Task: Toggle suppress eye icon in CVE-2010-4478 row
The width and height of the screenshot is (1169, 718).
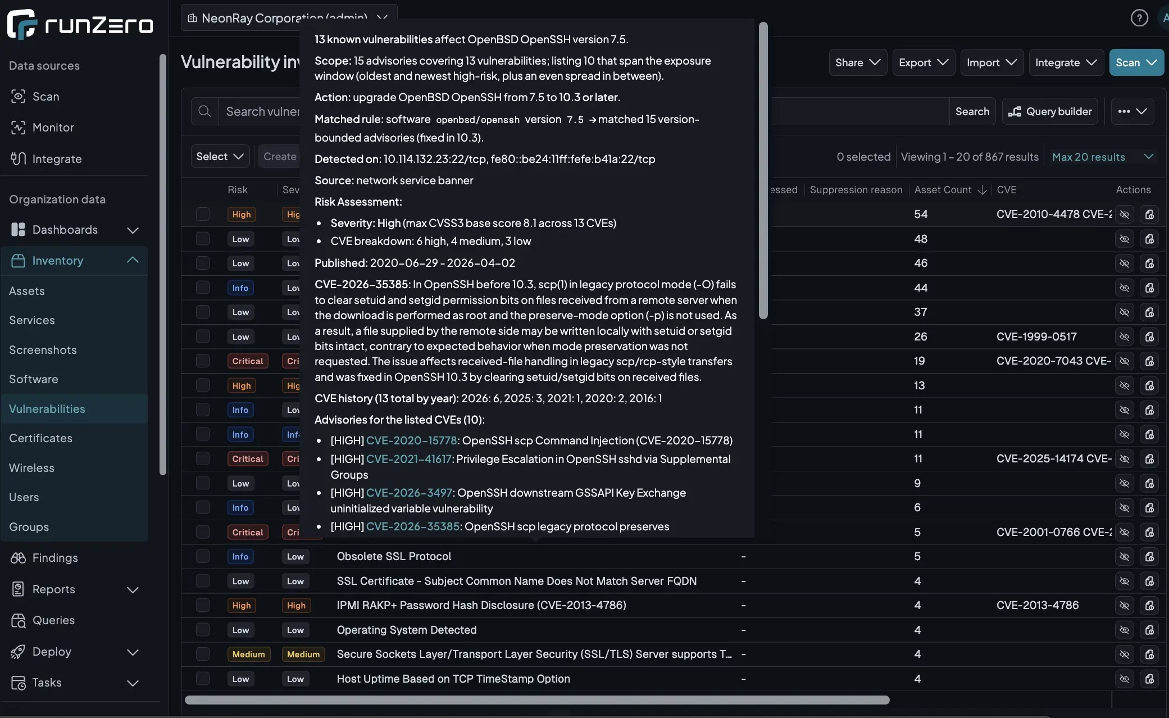Action: click(1124, 215)
